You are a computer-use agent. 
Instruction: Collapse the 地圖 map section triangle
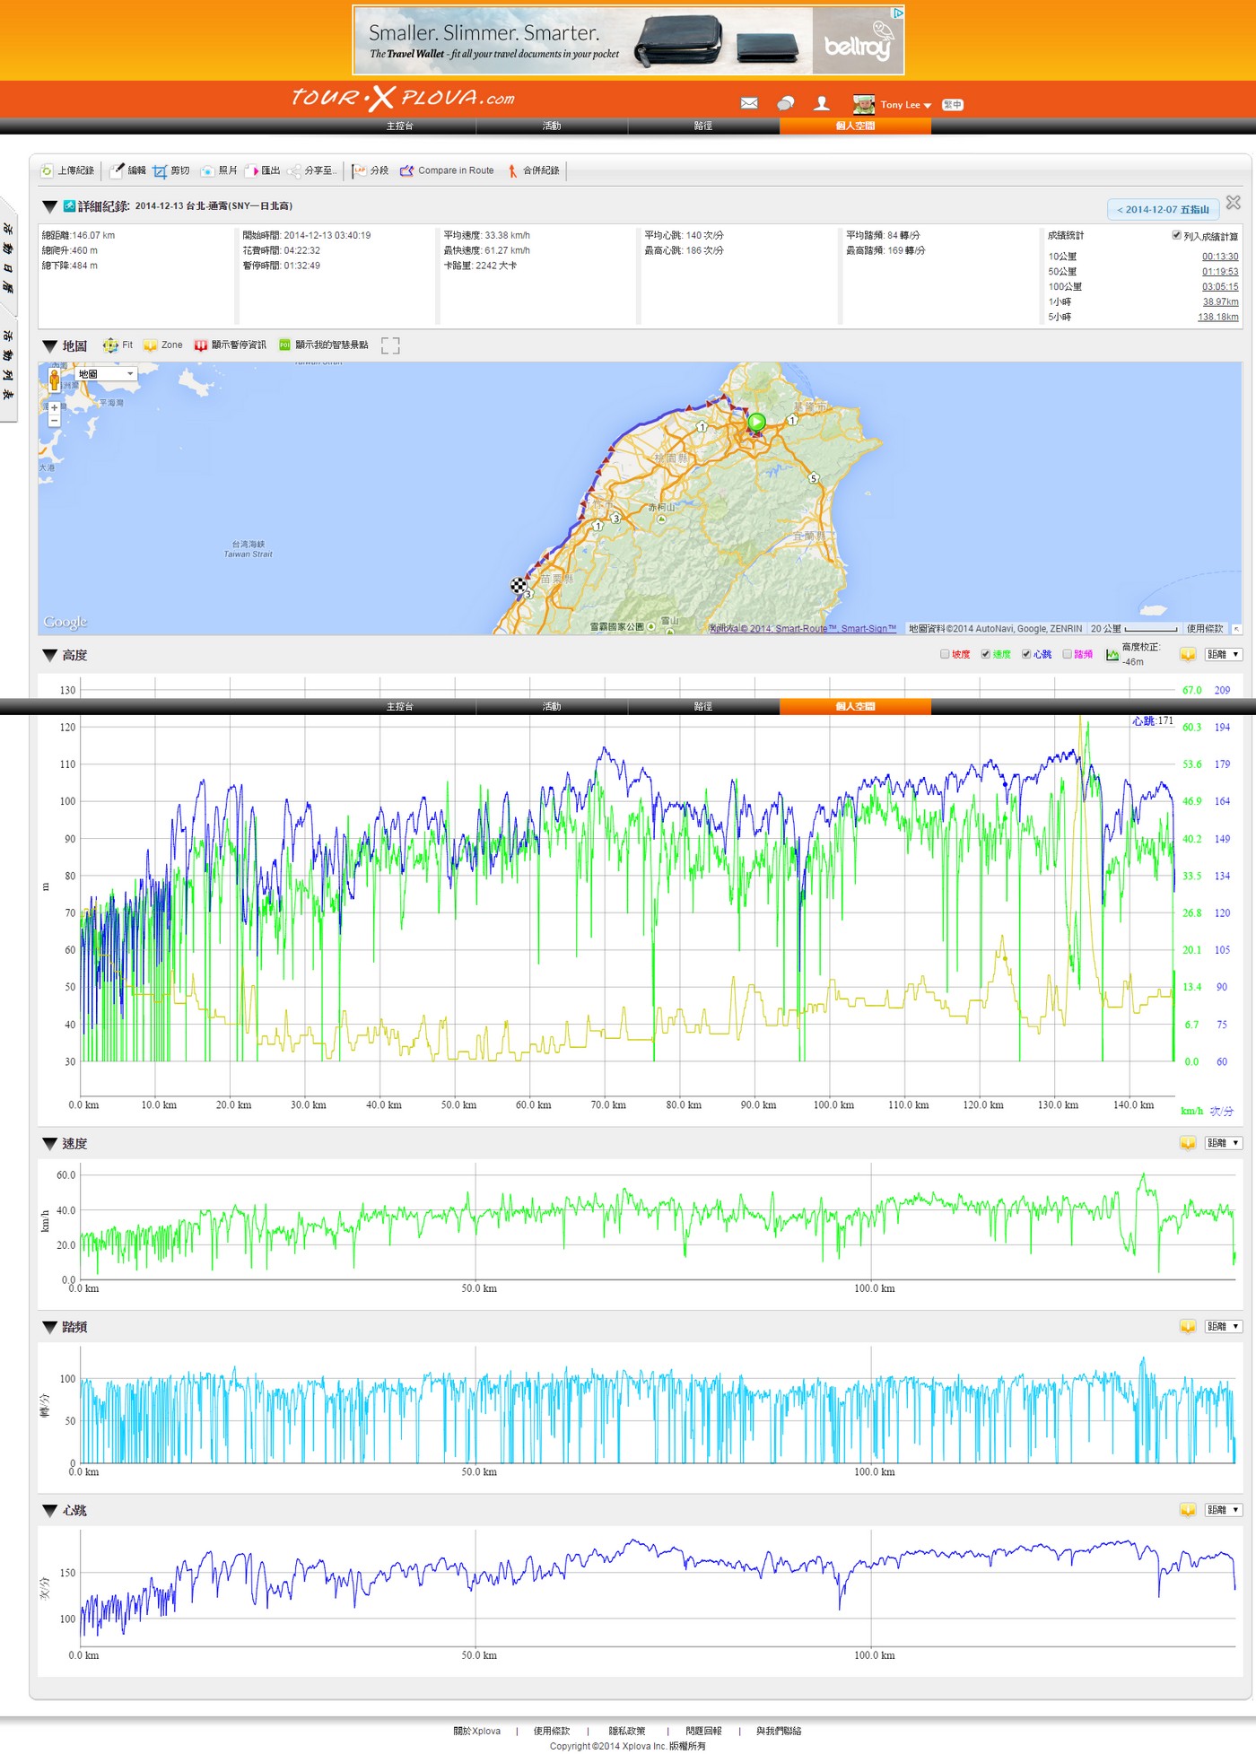click(50, 346)
